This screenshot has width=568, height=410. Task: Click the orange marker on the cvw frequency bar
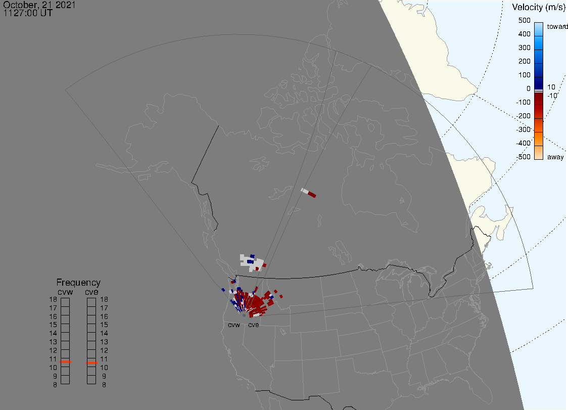(65, 362)
